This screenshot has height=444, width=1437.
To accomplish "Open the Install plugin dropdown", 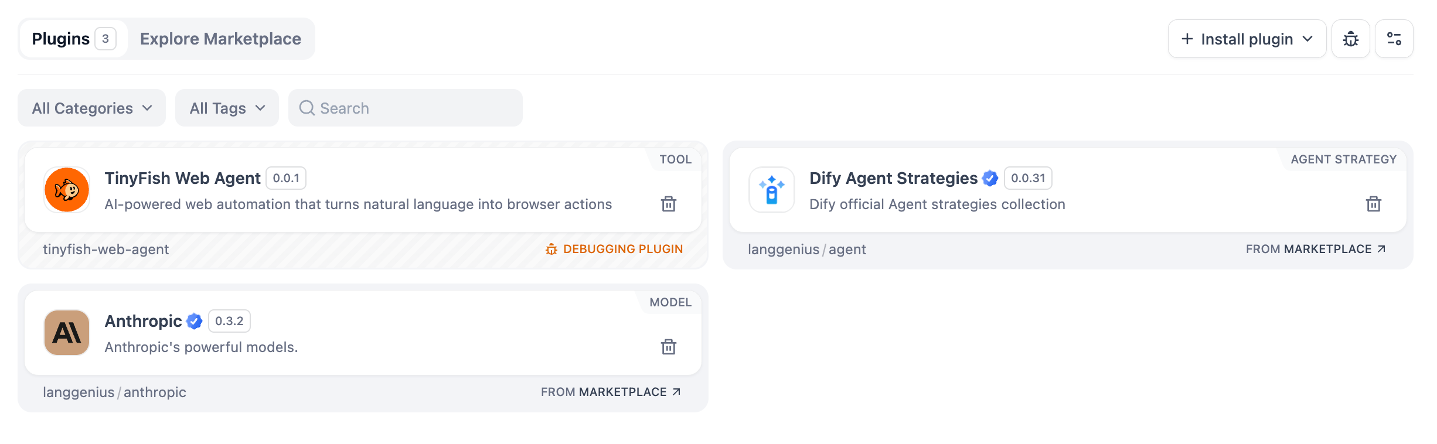I will [x=1247, y=39].
